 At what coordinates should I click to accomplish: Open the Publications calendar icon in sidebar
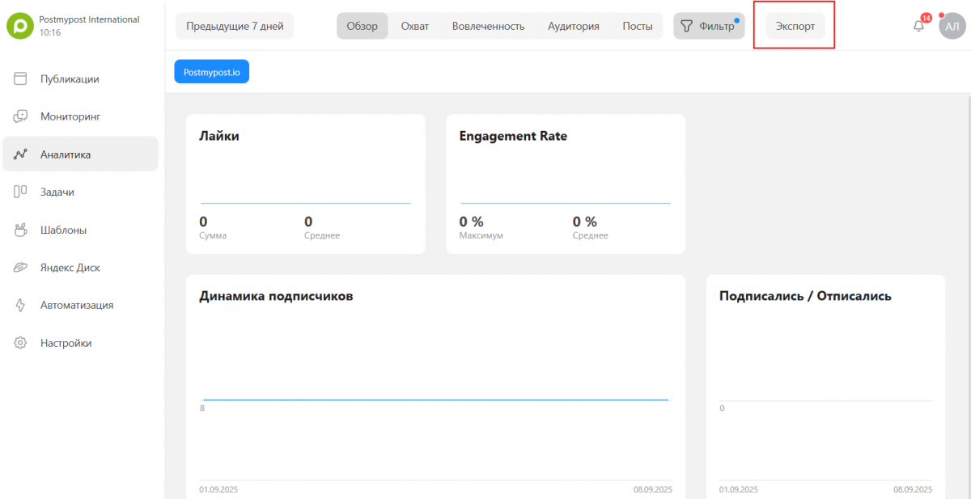(x=21, y=79)
